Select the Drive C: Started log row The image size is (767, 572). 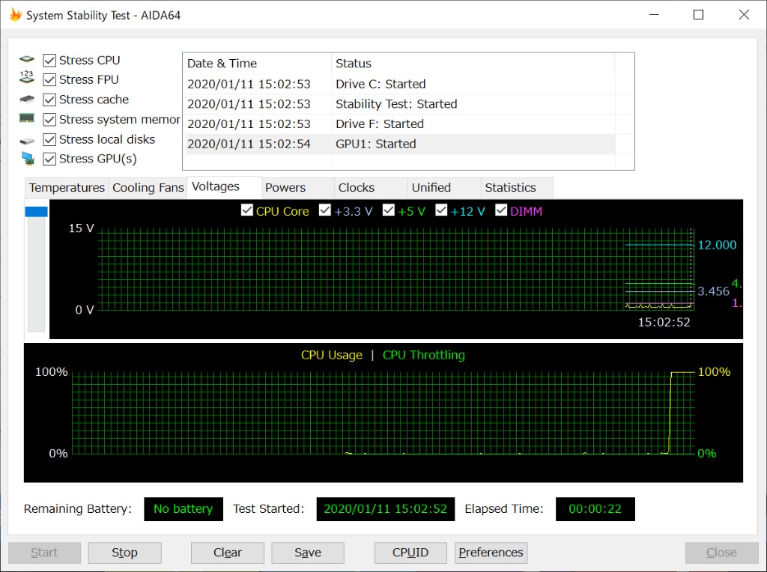[x=399, y=84]
